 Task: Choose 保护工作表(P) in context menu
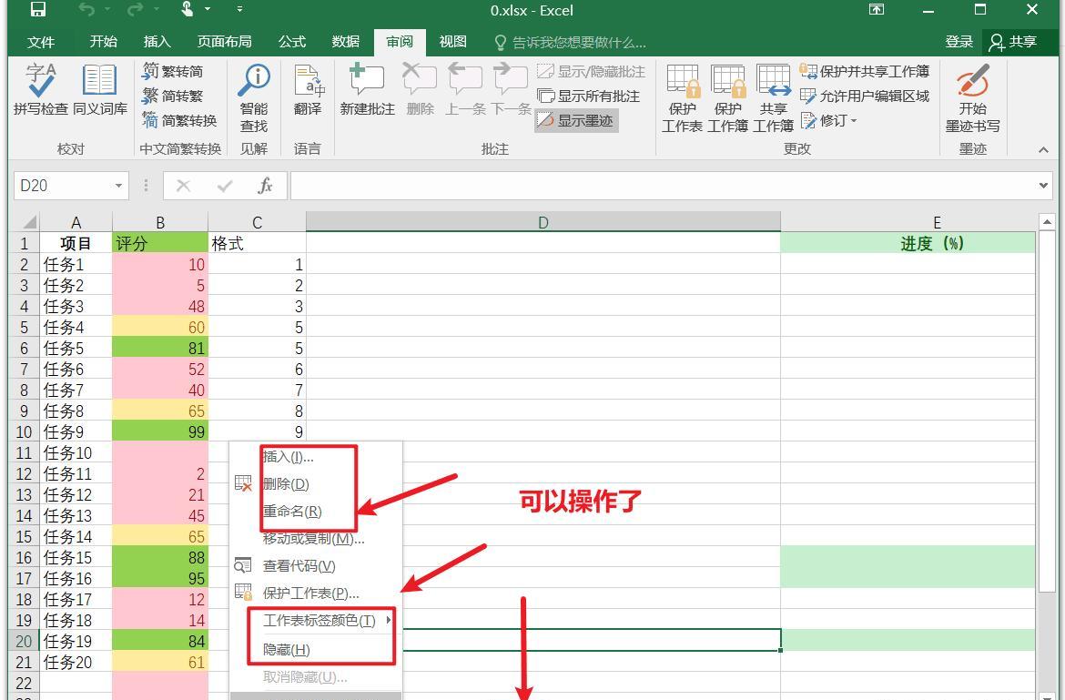coord(317,593)
